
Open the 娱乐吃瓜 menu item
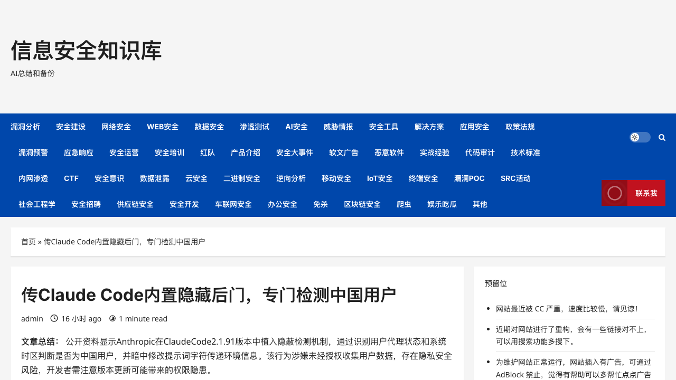point(442,204)
